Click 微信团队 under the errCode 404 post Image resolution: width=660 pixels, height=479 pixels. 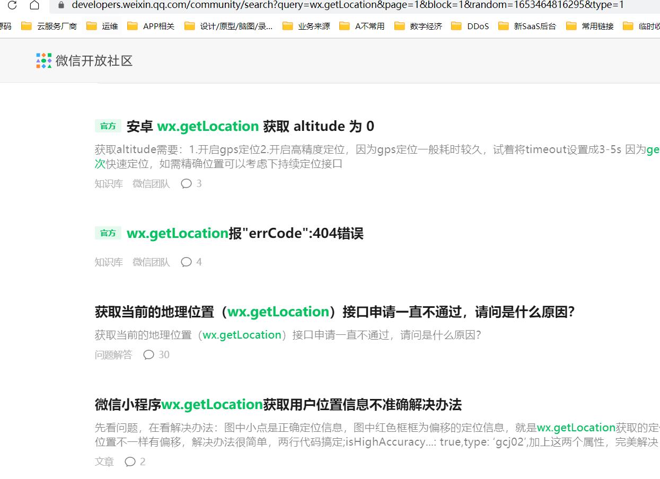click(151, 262)
